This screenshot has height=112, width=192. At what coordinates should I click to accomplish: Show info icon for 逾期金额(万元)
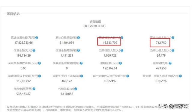(x=120, y=63)
